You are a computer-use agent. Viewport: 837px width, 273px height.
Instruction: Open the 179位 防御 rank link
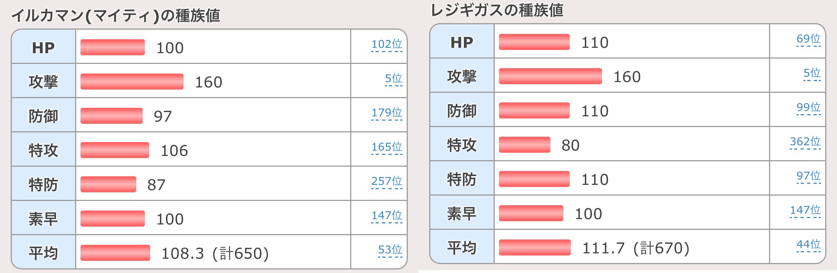tap(387, 113)
